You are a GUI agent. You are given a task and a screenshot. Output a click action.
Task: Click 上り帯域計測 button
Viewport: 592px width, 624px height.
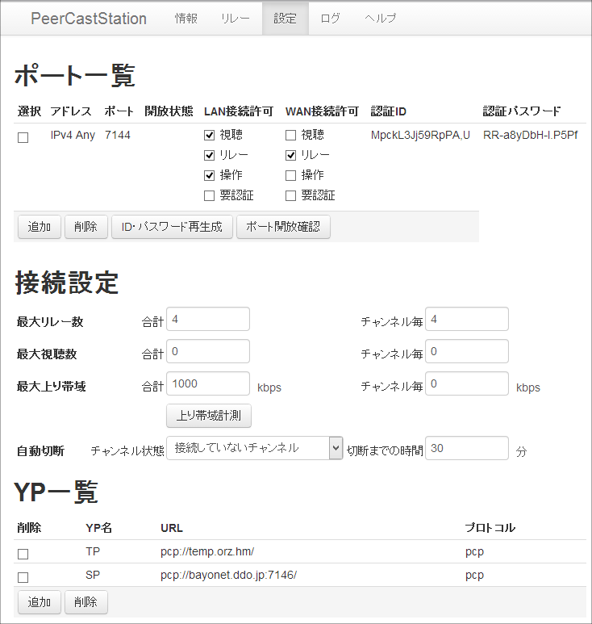click(x=209, y=416)
